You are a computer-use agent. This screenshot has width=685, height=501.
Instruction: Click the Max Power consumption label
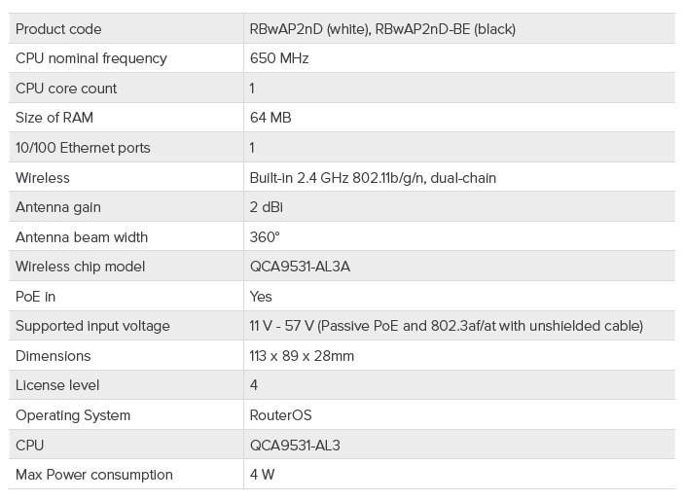[94, 475]
